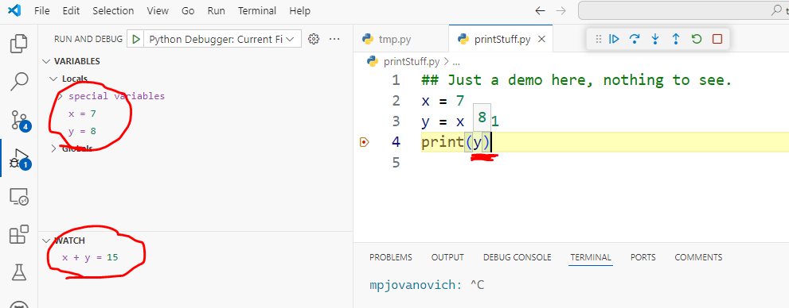The width and height of the screenshot is (789, 308).
Task: Switch to the PORTS panel tab
Action: click(x=643, y=257)
